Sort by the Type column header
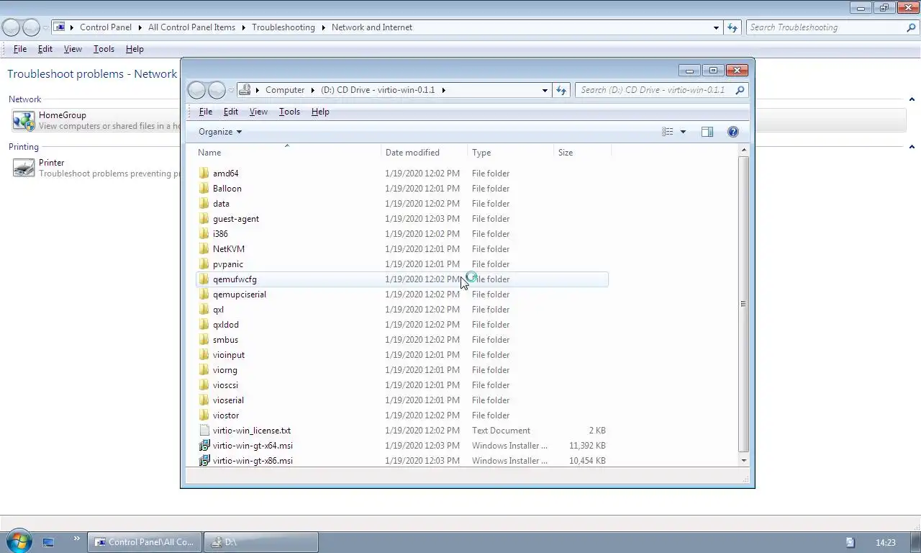 pyautogui.click(x=511, y=153)
